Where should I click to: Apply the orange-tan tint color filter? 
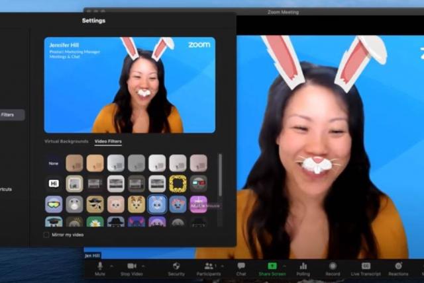pyautogui.click(x=95, y=163)
